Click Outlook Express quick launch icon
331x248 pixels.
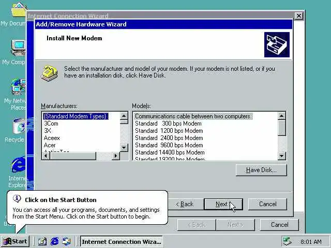point(67,241)
